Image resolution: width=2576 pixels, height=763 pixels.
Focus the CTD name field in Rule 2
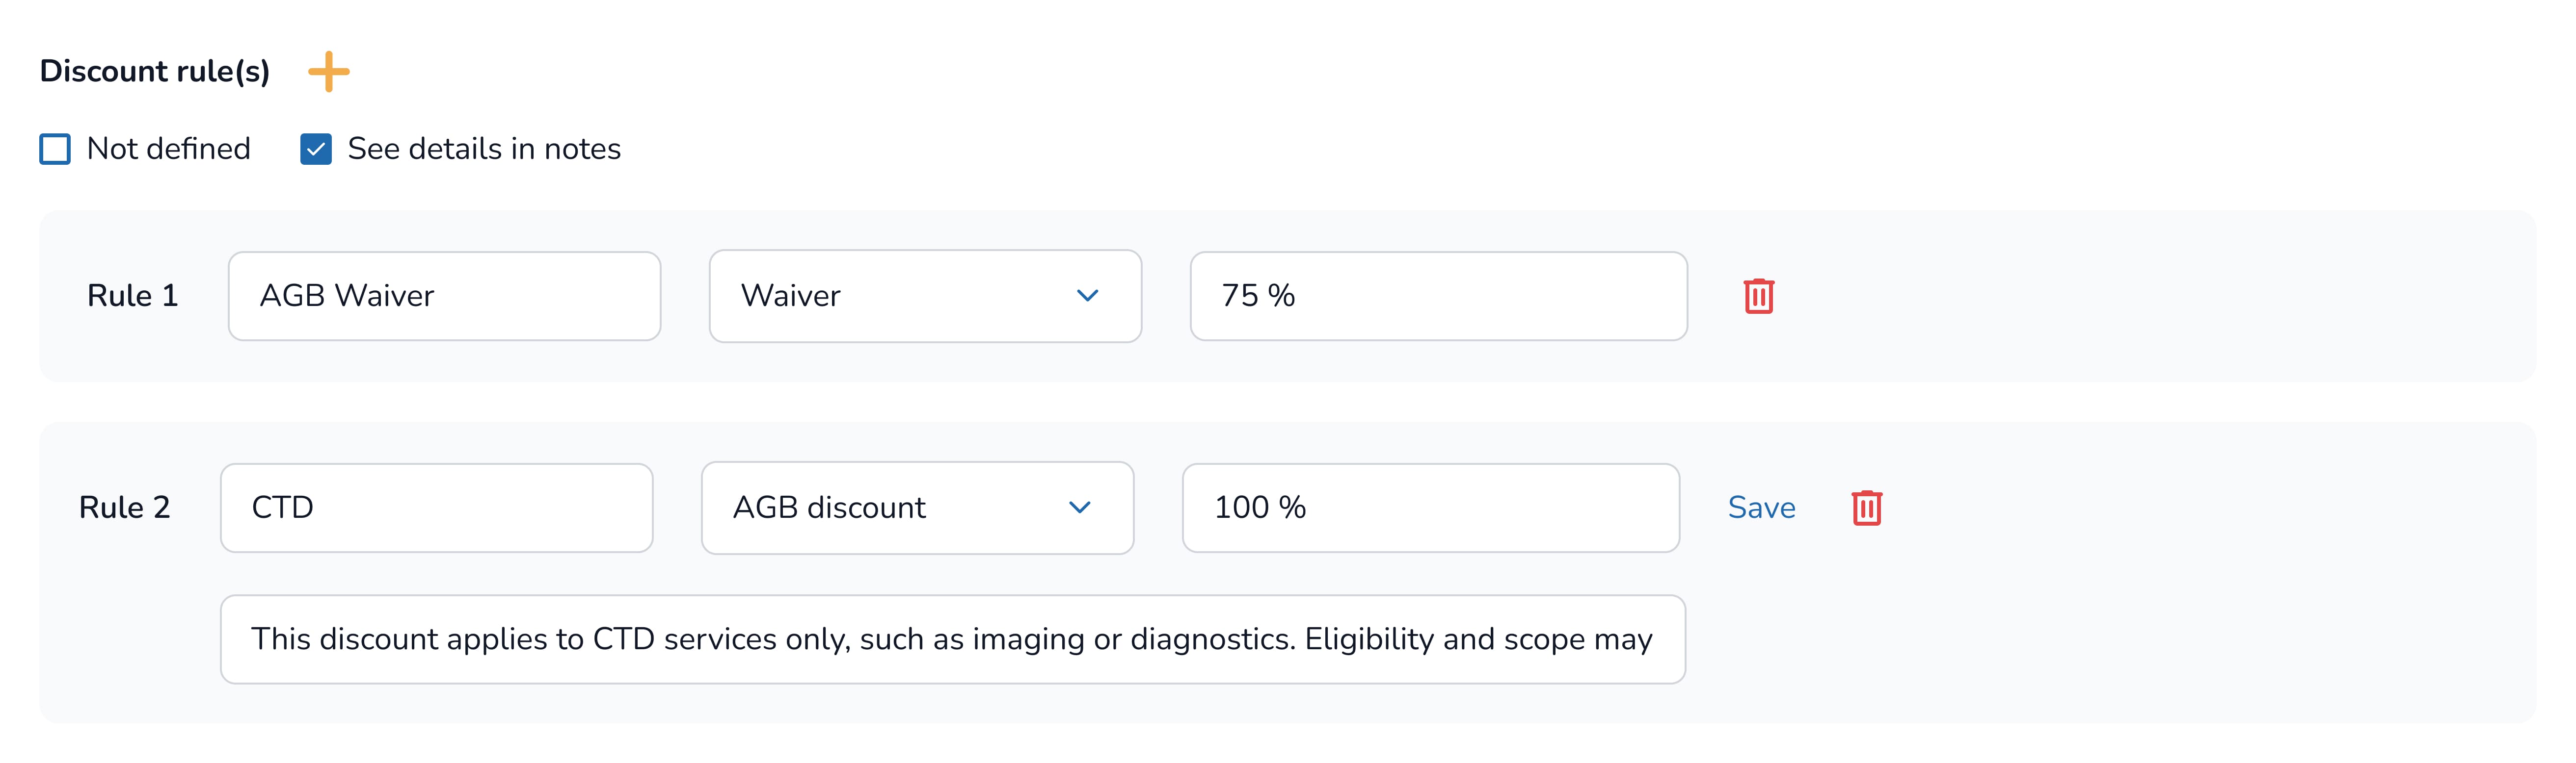tap(436, 509)
